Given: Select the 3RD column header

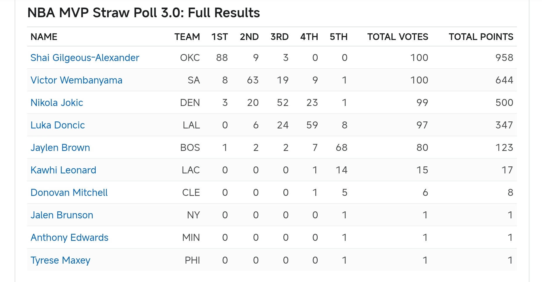Looking at the screenshot, I should [x=279, y=37].
